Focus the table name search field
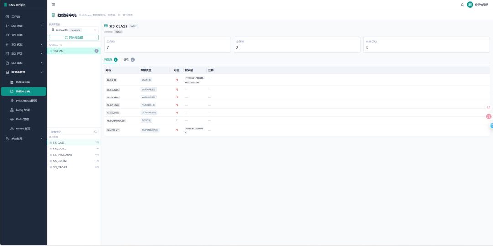Screen dimensions: 493x246 click(x=72, y=132)
